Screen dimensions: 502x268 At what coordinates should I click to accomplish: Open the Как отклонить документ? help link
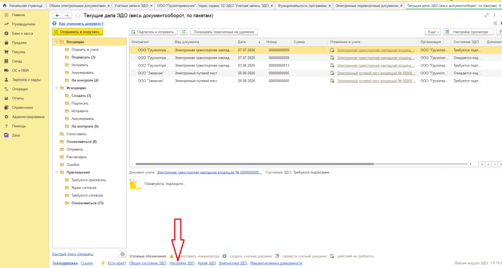[81, 23]
